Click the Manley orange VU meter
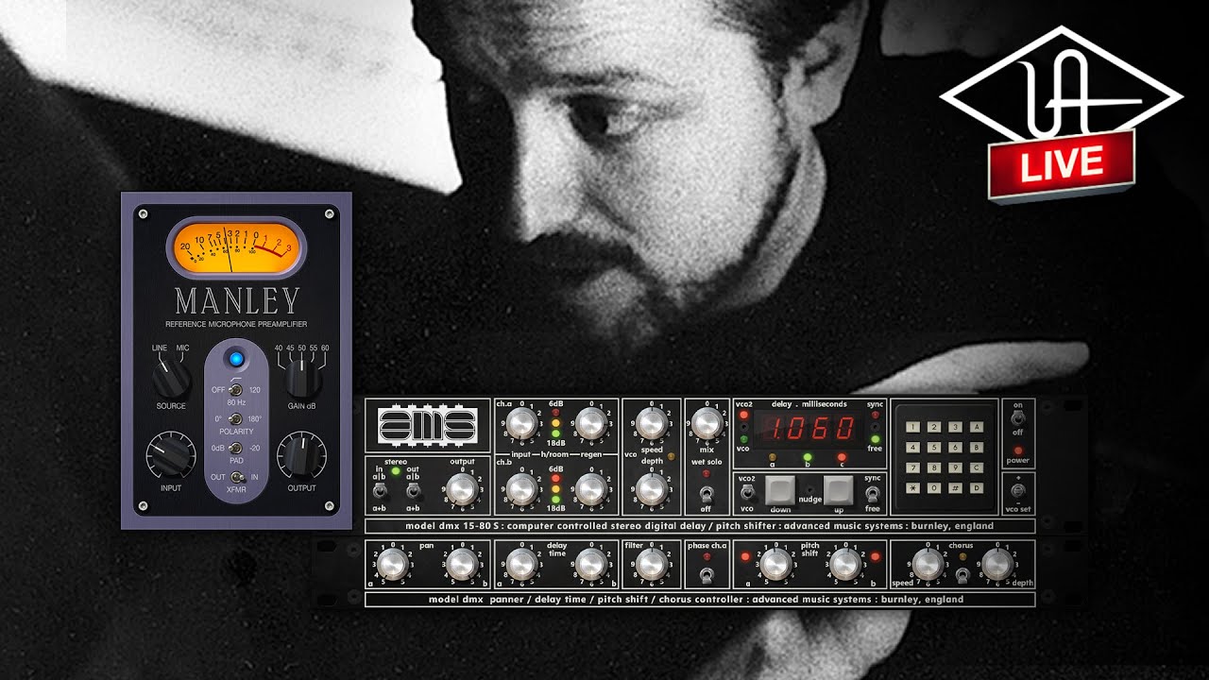The width and height of the screenshot is (1209, 680). click(x=236, y=246)
